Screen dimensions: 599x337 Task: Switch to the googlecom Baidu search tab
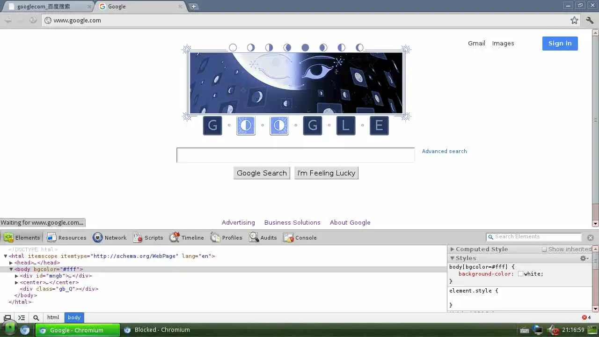tap(48, 7)
